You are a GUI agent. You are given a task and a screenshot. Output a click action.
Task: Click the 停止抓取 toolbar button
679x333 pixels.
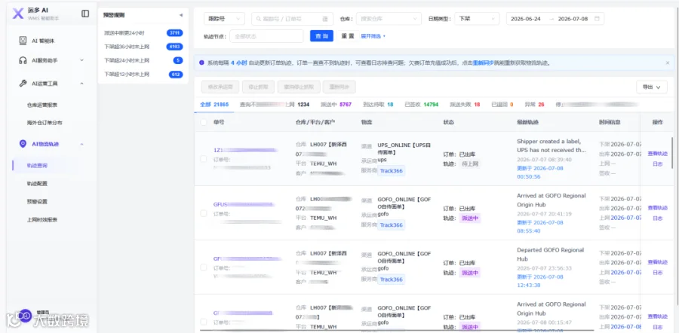click(258, 87)
